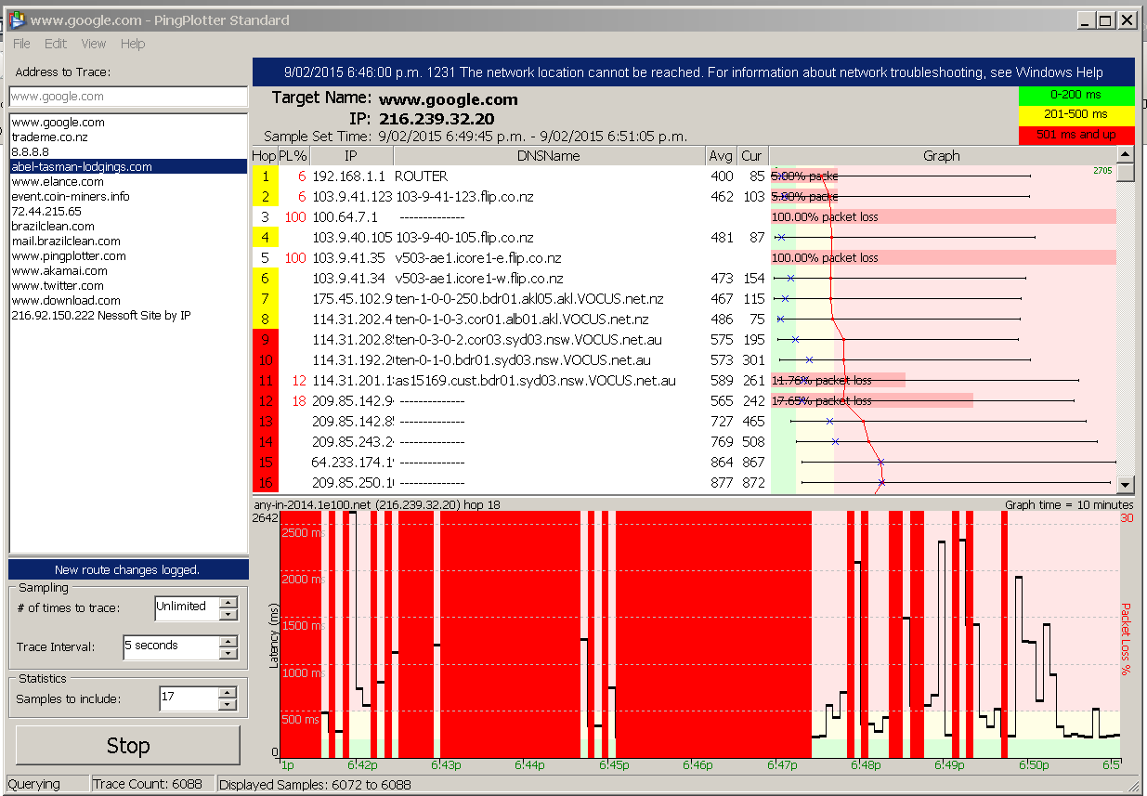
Task: Decrease the Trace Interval value
Action: 228,653
